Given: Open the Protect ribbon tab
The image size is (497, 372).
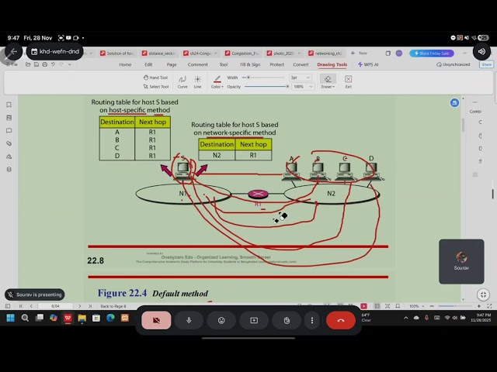Looking at the screenshot, I should pyautogui.click(x=276, y=64).
